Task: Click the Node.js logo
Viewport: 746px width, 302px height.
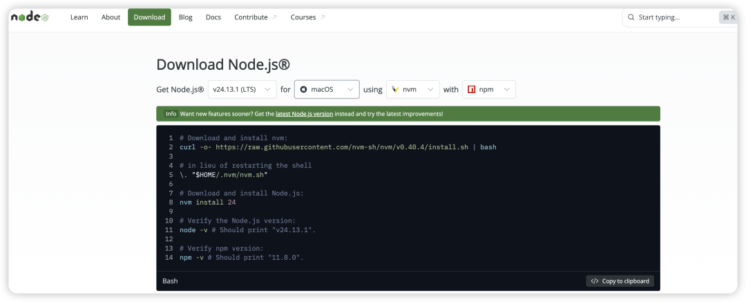Action: (30, 17)
